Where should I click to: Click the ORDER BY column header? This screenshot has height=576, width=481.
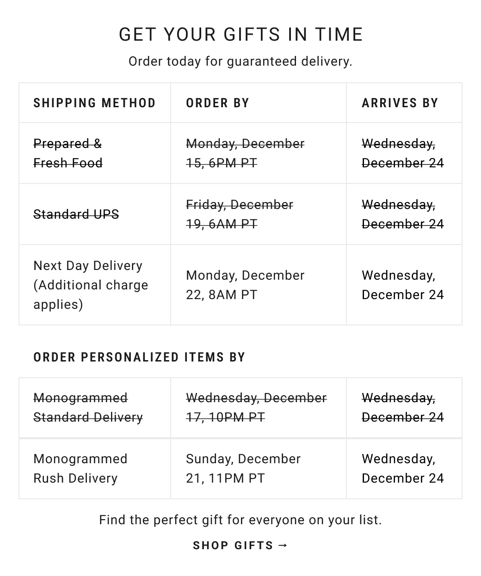(x=217, y=103)
